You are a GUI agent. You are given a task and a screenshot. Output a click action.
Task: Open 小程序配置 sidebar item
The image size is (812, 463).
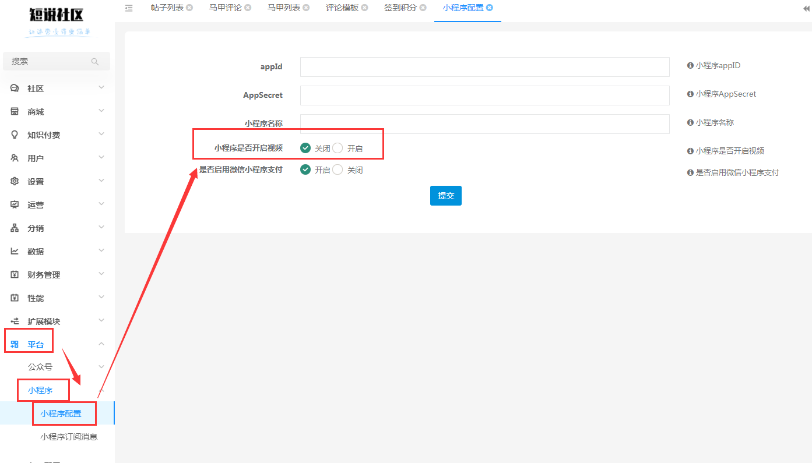click(61, 414)
